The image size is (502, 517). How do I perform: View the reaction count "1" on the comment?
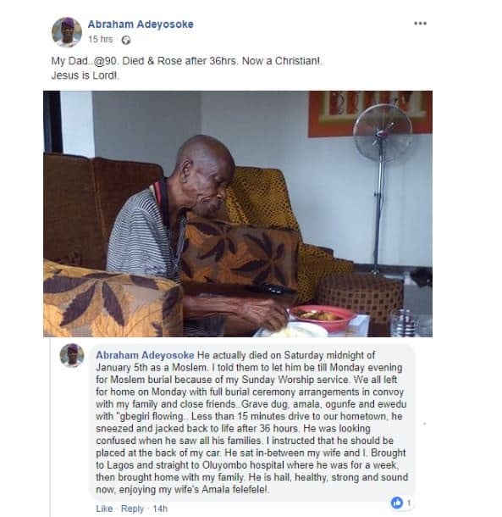coord(408,503)
